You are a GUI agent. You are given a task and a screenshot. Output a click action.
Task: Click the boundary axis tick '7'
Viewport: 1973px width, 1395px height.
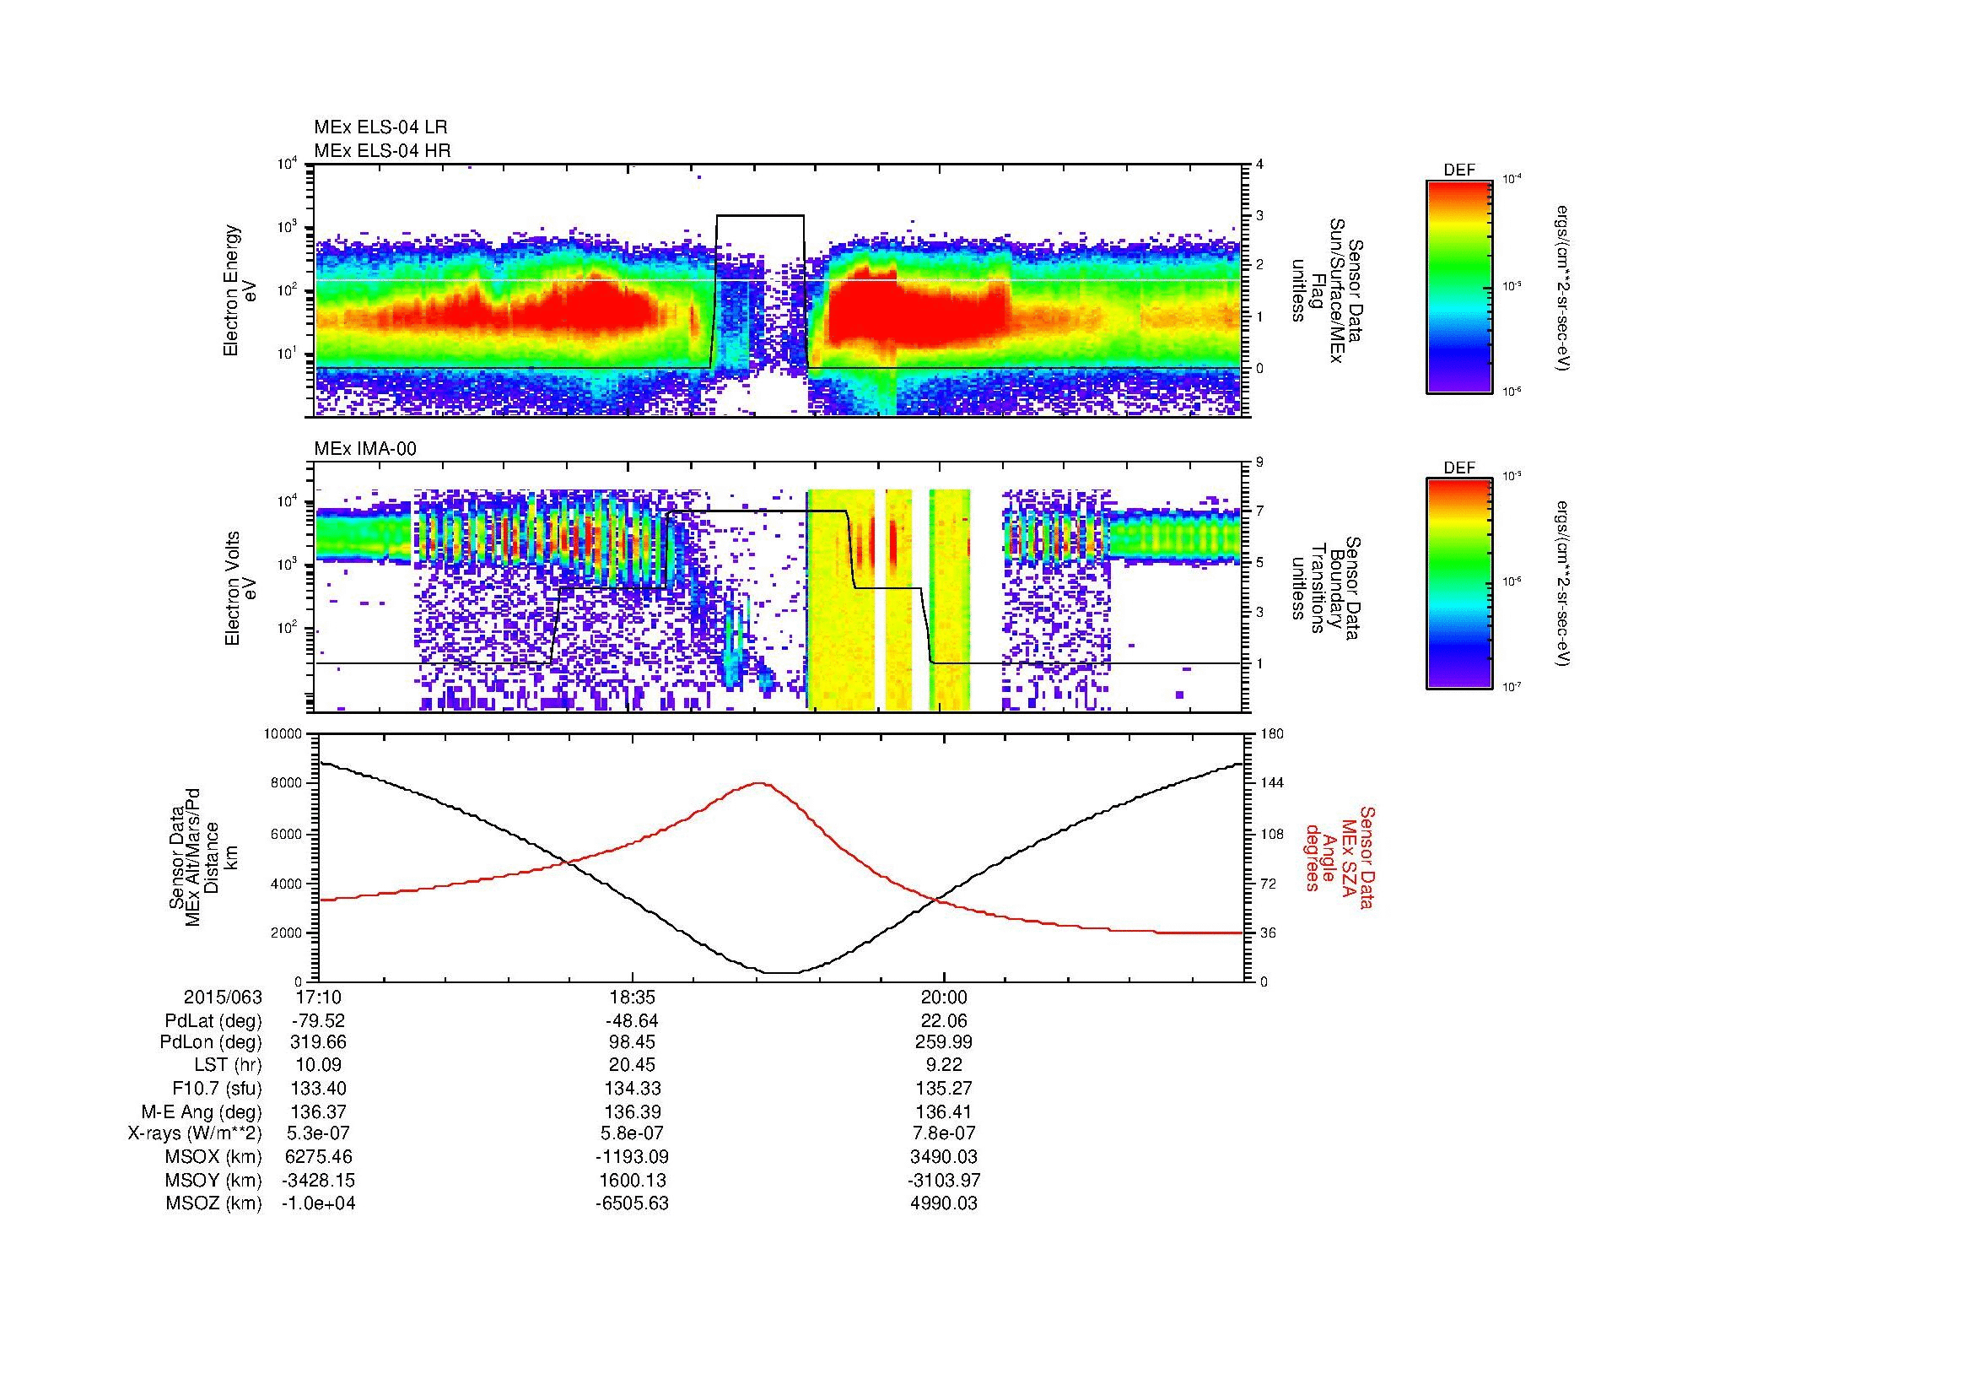(x=1259, y=511)
